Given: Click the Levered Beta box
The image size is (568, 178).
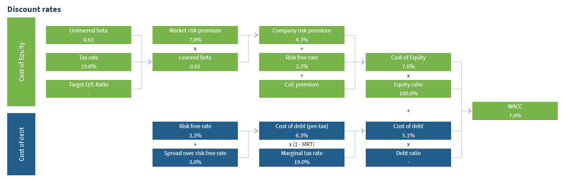Looking at the screenshot, I should 195,62.
